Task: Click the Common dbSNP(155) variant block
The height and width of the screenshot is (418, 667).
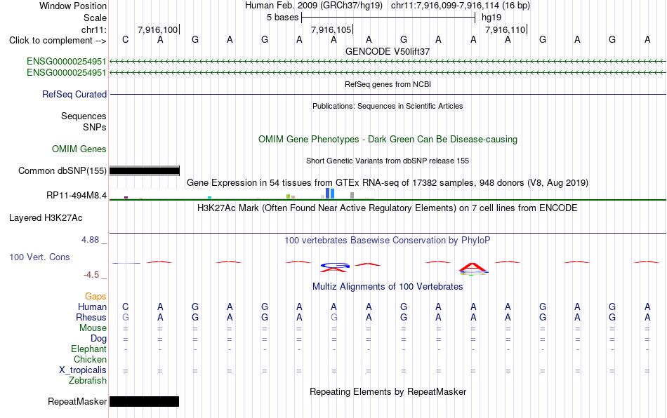Action: point(145,170)
